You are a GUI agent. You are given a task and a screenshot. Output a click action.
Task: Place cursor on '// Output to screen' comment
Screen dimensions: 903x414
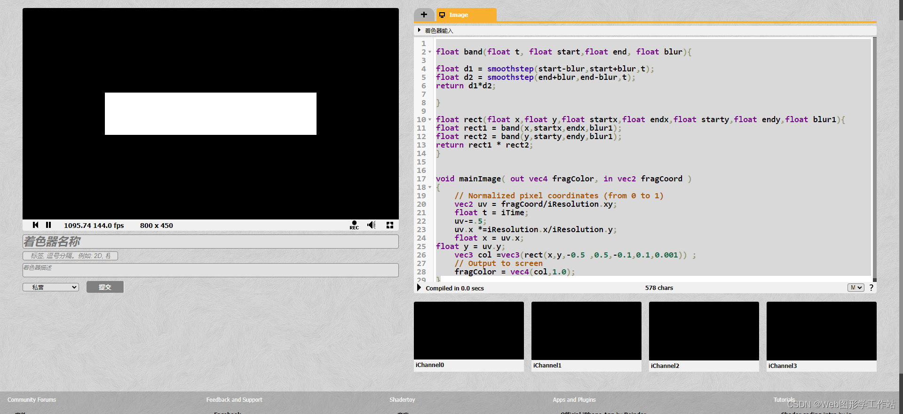coord(499,264)
